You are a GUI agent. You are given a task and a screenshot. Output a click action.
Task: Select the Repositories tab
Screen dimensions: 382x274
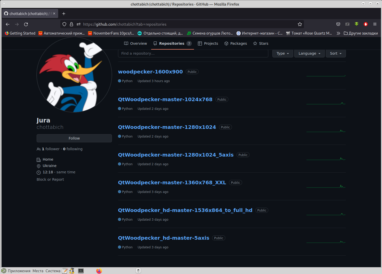172,43
